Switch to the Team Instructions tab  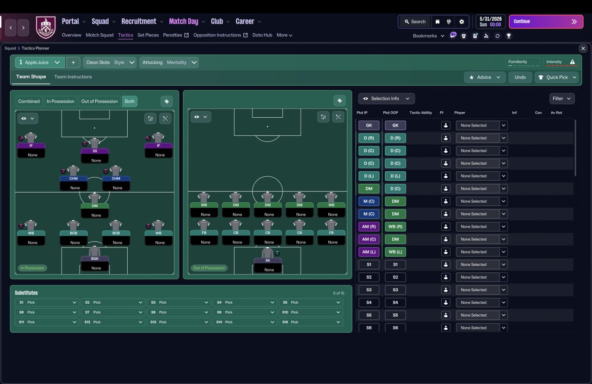73,77
